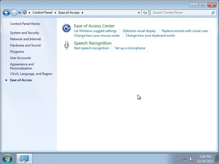
Task: Expand arrow after Control Panel breadcrumb
Action: pos(56,13)
